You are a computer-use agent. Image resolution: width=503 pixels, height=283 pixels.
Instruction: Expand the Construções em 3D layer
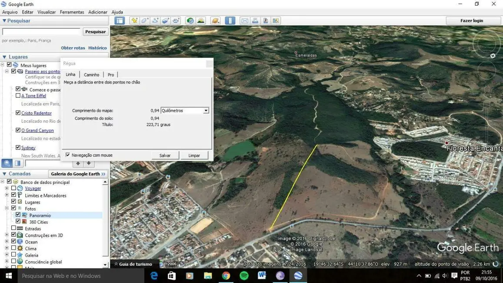point(7,235)
